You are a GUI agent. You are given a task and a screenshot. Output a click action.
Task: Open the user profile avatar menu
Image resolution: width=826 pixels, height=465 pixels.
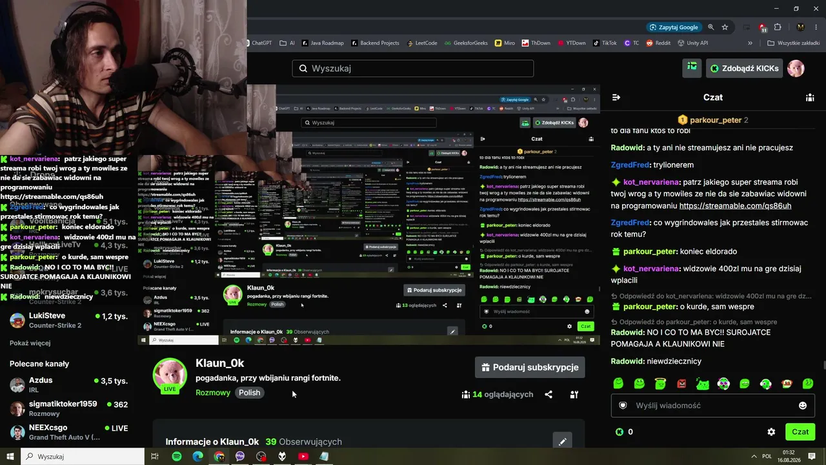tap(796, 68)
